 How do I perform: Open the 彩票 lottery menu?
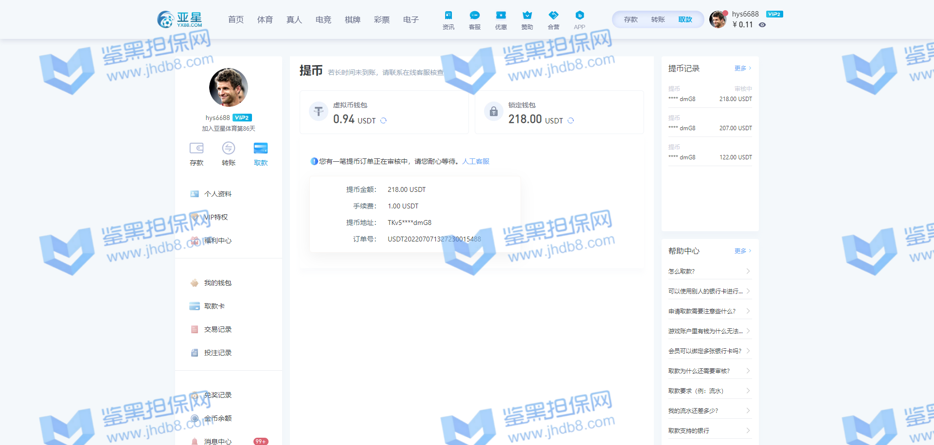click(381, 19)
